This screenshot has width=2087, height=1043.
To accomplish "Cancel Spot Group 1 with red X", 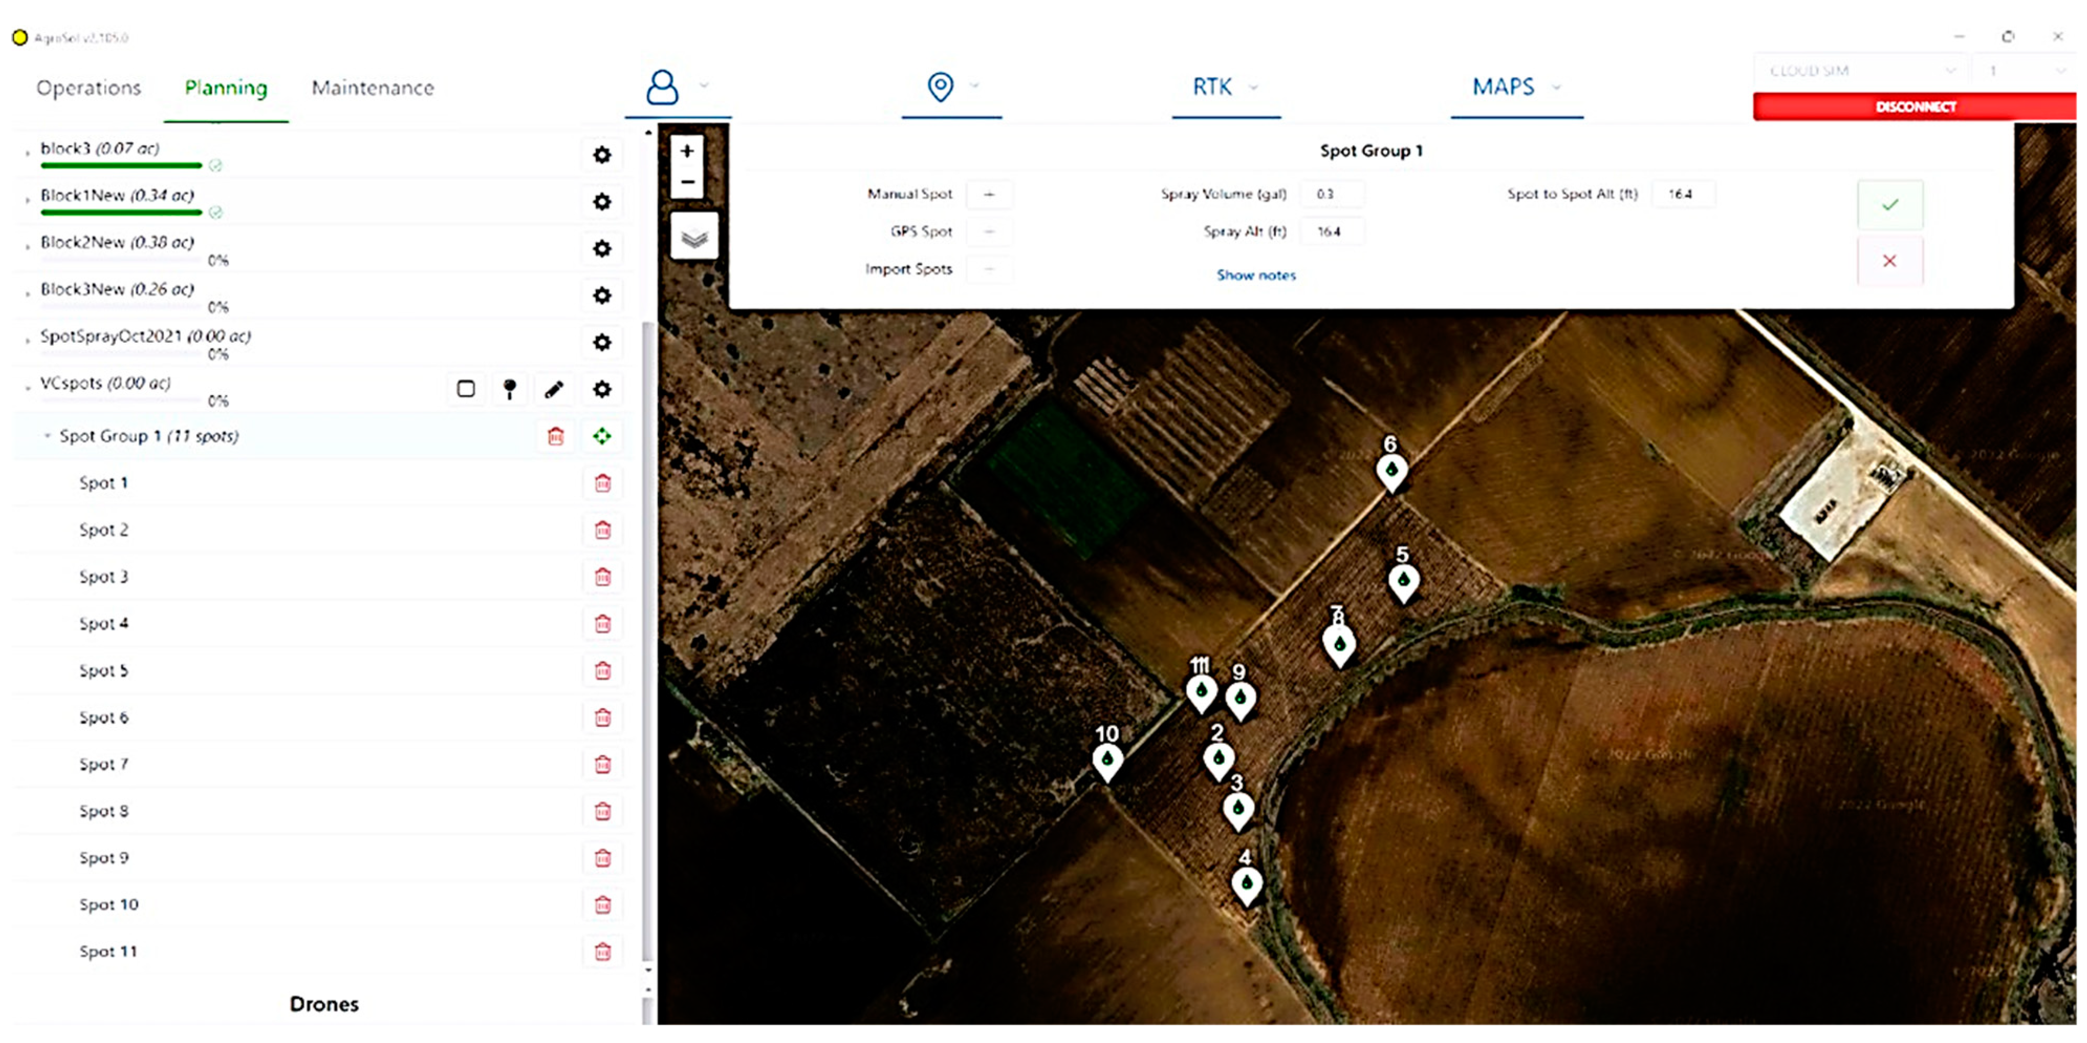I will click(x=1889, y=261).
